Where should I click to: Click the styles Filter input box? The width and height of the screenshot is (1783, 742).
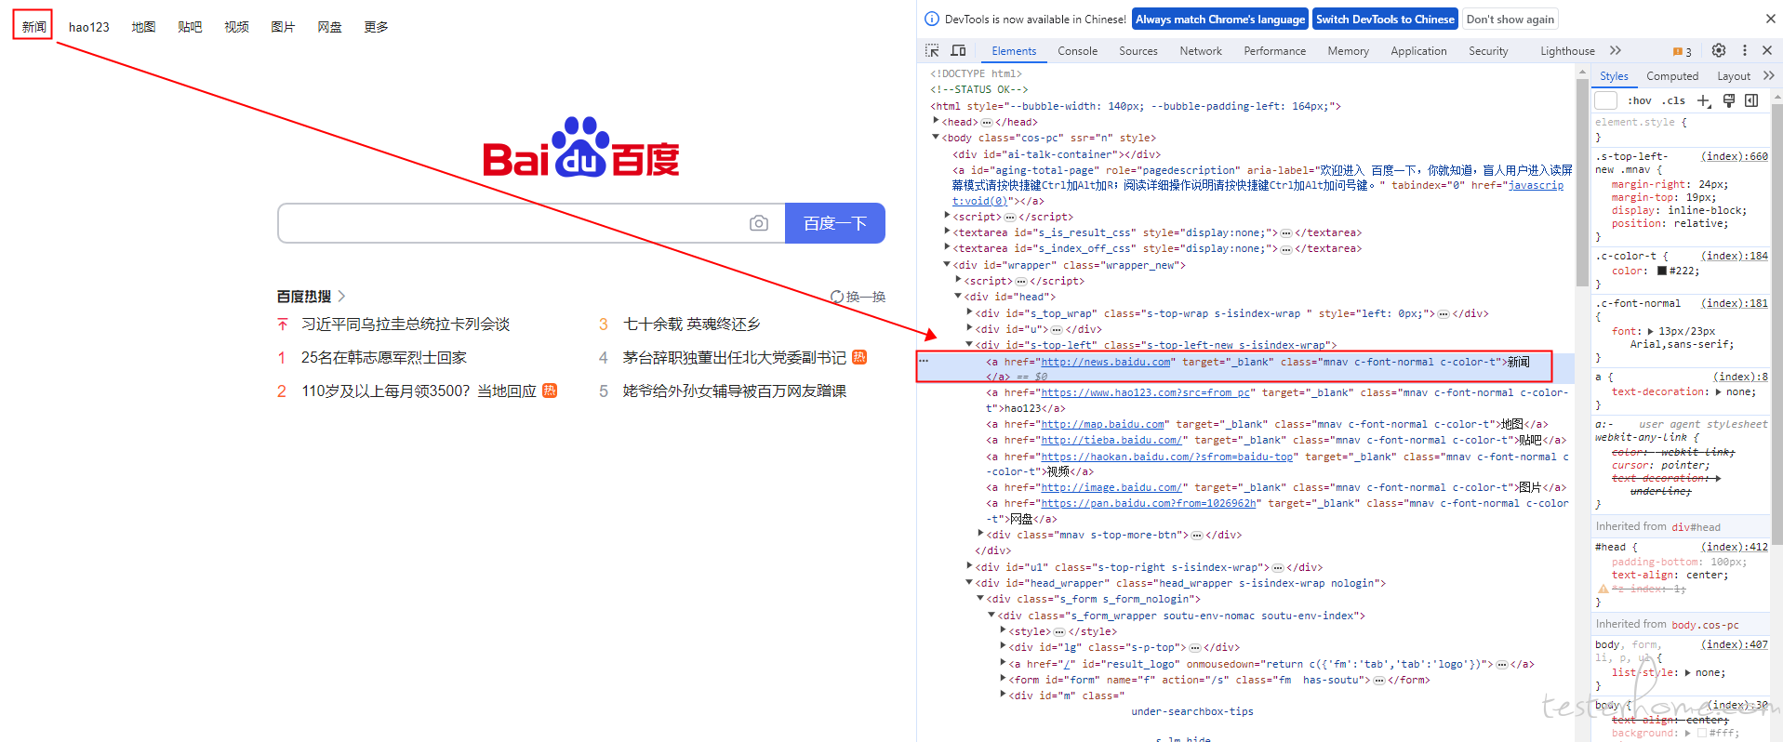click(1606, 100)
